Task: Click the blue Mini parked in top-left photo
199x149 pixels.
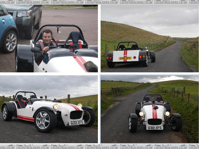Action: pos(8,29)
